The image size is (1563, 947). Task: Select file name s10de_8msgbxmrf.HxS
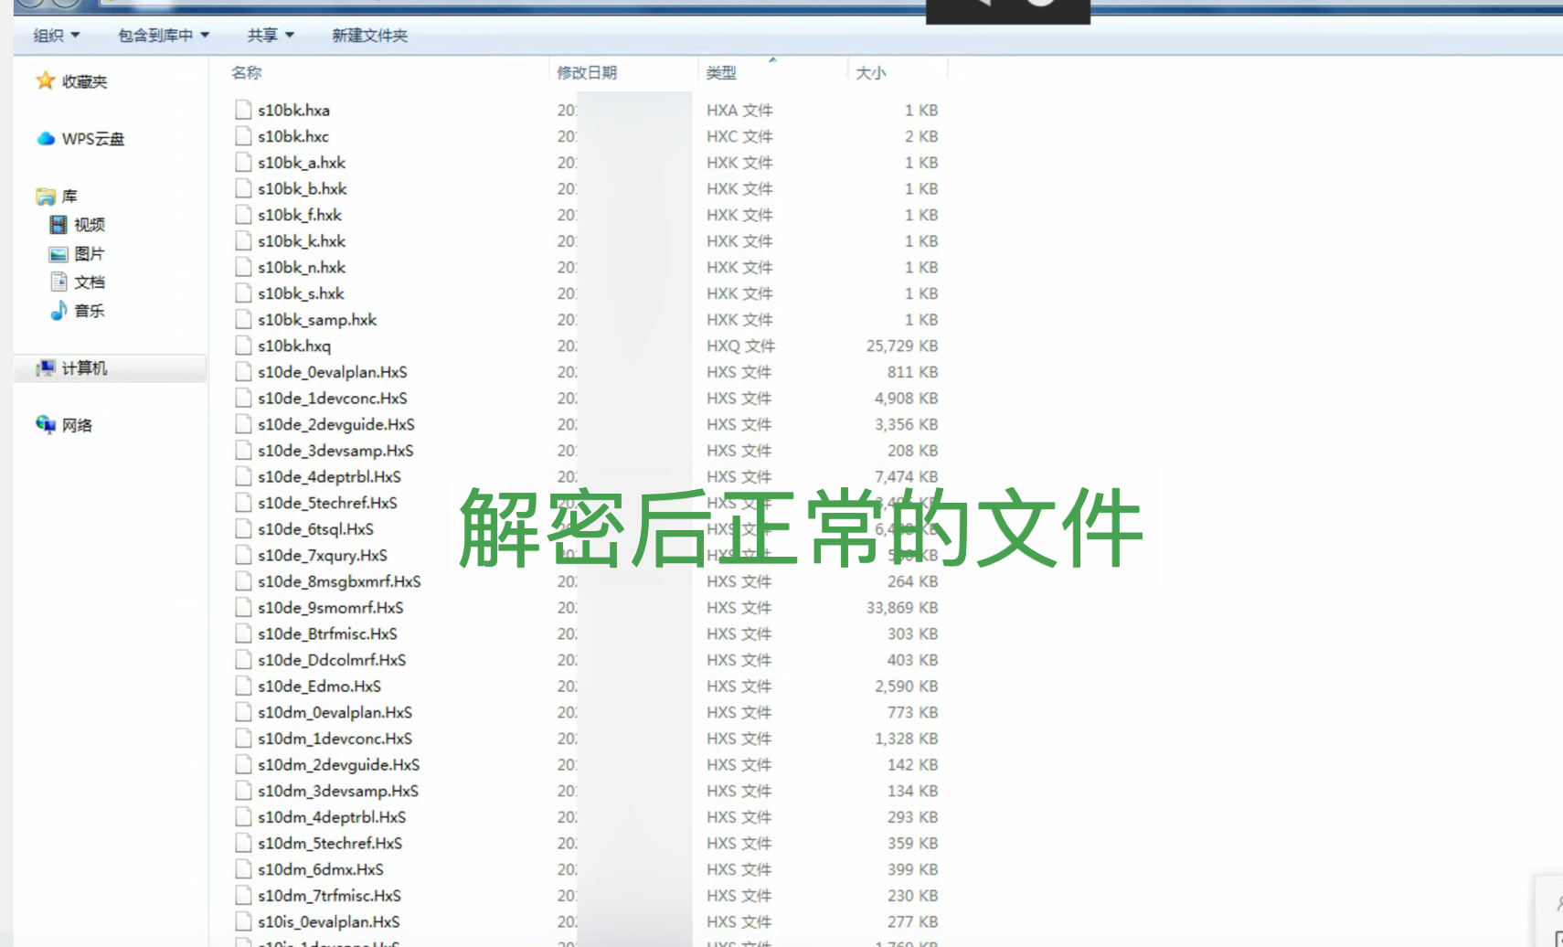pos(339,581)
